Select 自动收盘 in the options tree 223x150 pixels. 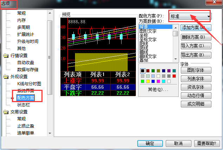pyautogui.click(x=26, y=63)
